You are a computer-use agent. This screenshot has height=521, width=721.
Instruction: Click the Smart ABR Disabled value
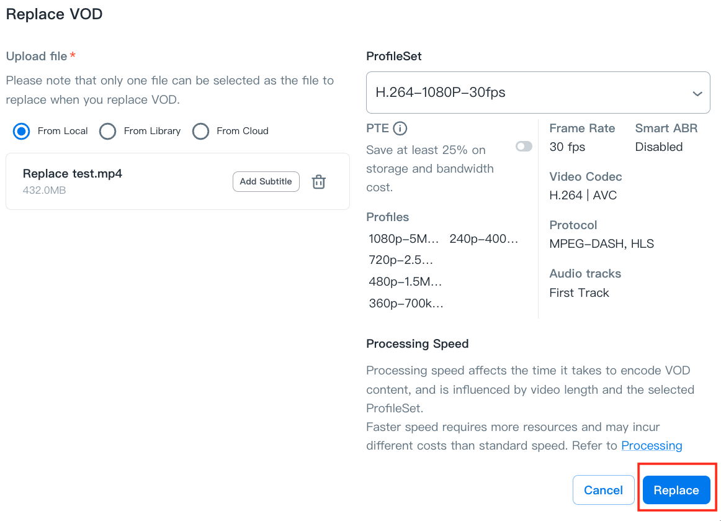(x=658, y=147)
